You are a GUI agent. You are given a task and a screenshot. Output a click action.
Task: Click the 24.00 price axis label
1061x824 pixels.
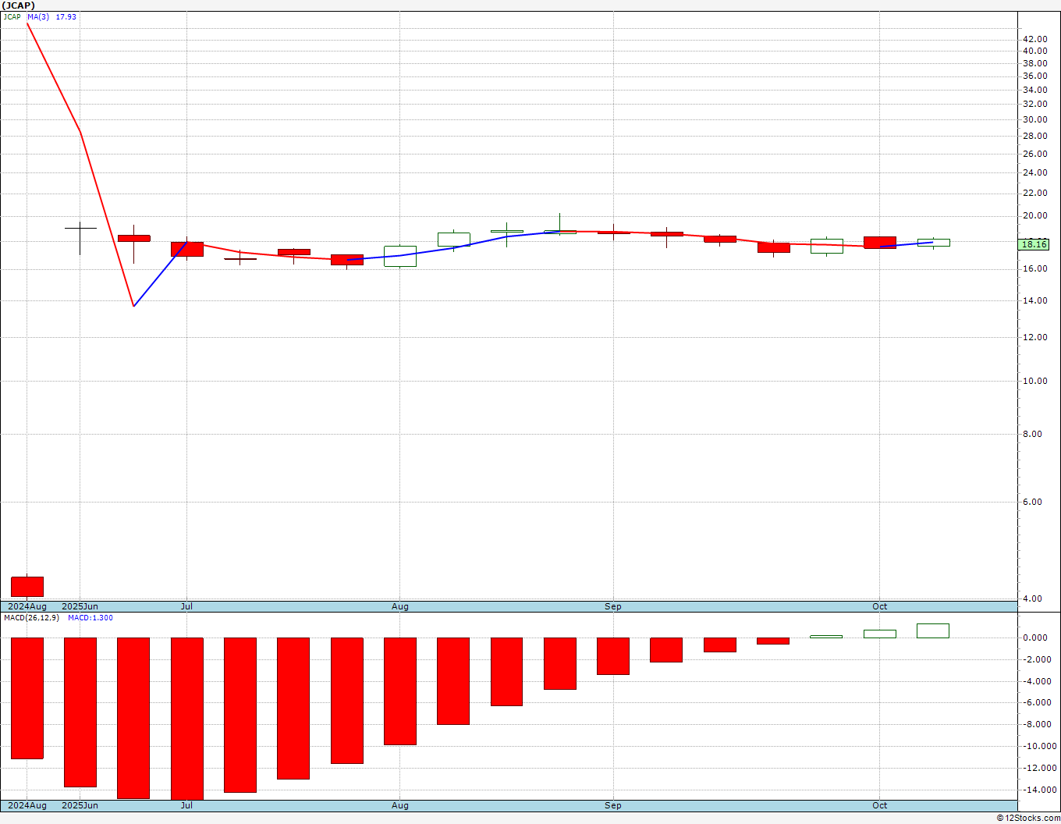click(1035, 173)
